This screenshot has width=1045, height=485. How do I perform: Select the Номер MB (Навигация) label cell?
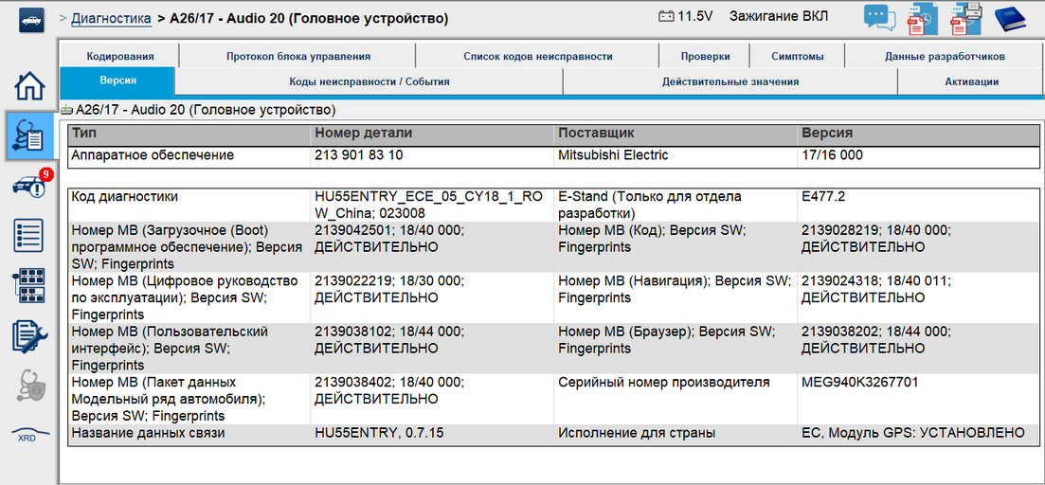[676, 297]
